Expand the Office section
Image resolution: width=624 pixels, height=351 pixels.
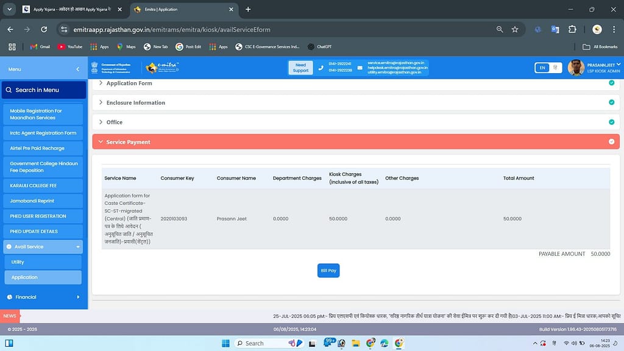tap(115, 122)
